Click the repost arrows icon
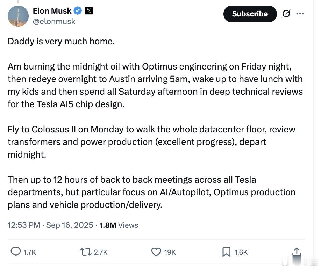 (x=86, y=252)
